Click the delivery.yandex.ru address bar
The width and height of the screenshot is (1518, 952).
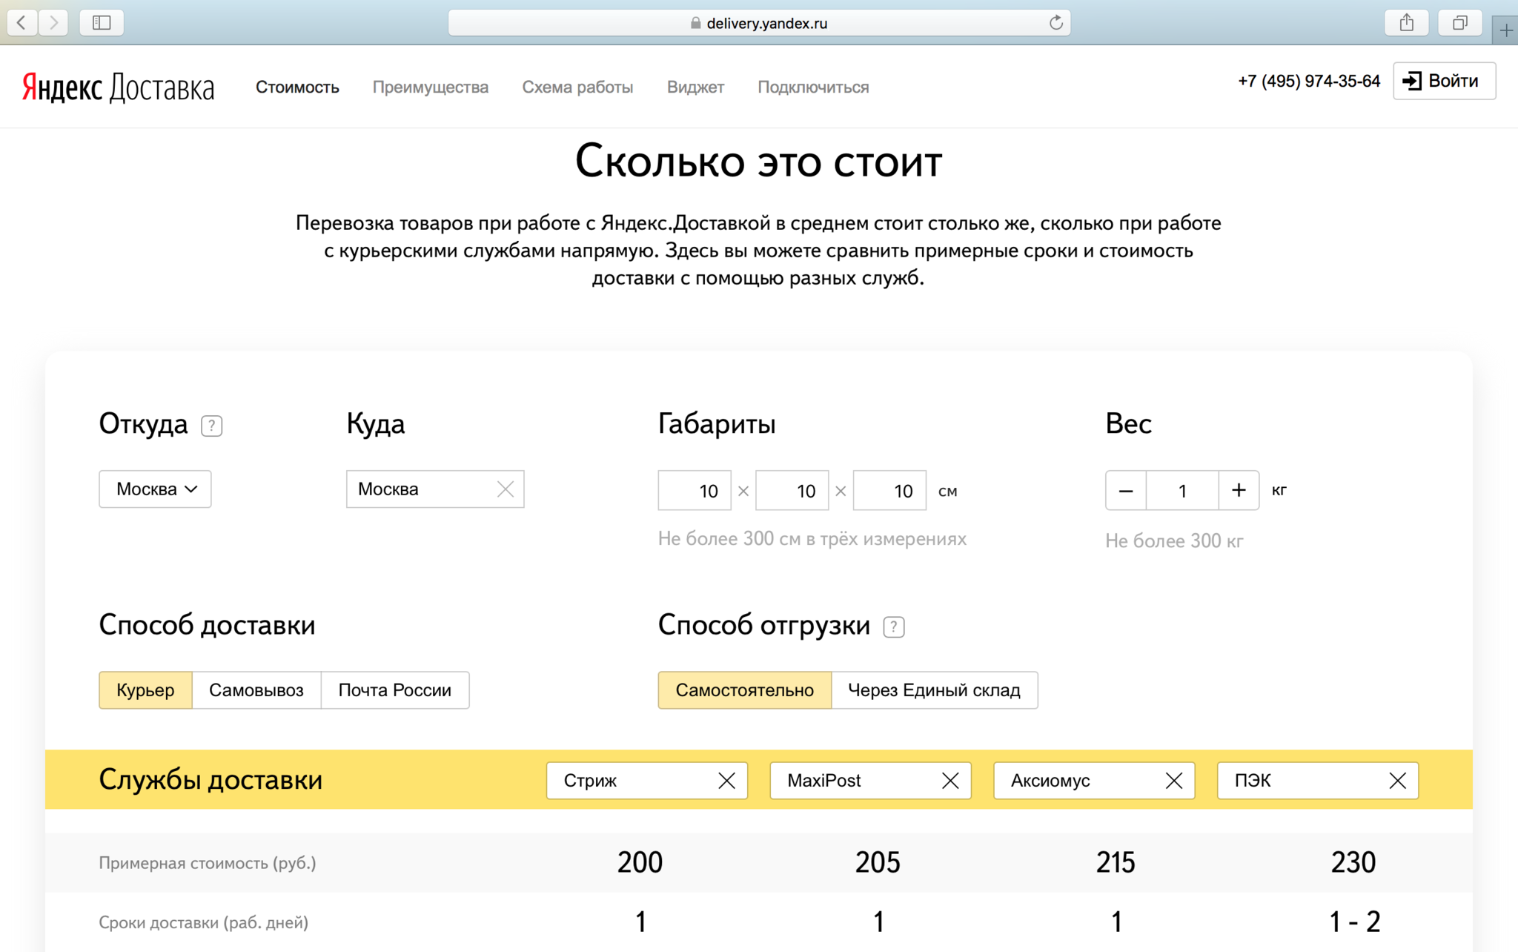(x=759, y=23)
